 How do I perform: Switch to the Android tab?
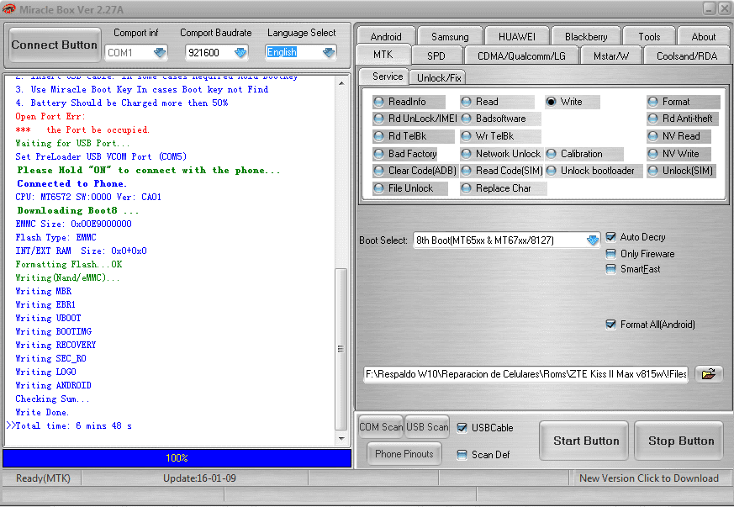pyautogui.click(x=386, y=36)
